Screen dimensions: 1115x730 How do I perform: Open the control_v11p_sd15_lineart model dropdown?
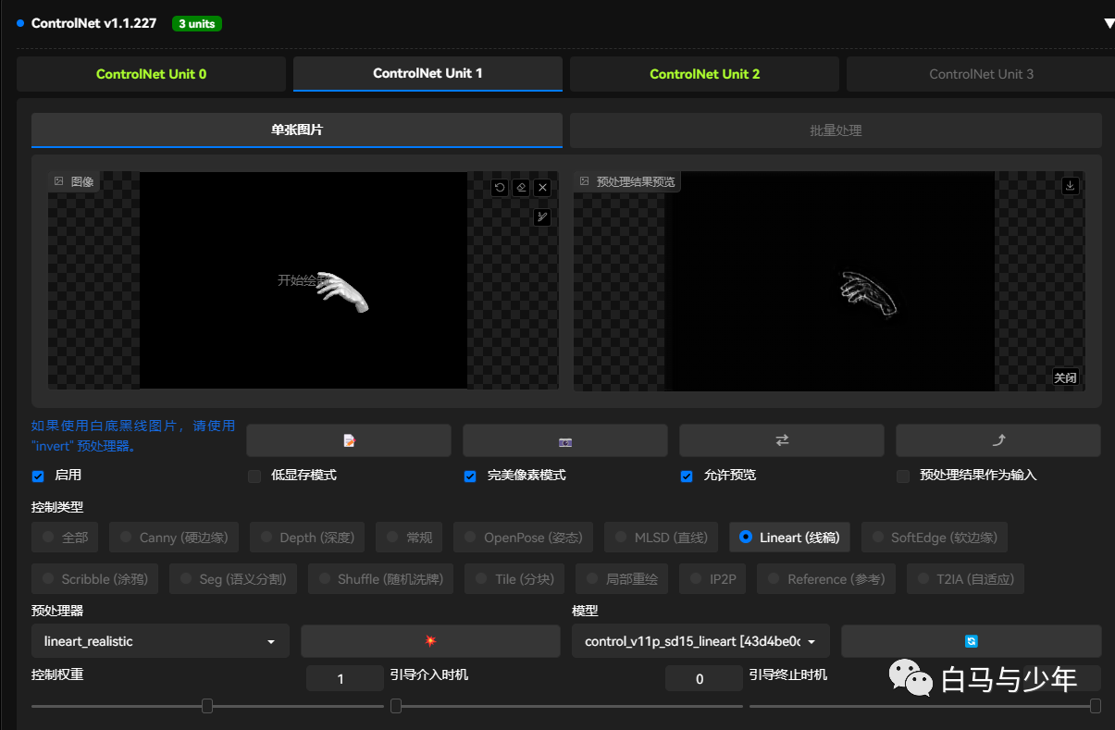[x=700, y=641]
